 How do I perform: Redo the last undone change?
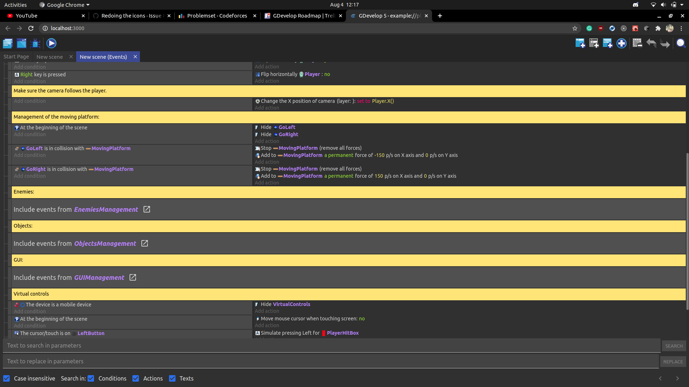(665, 43)
